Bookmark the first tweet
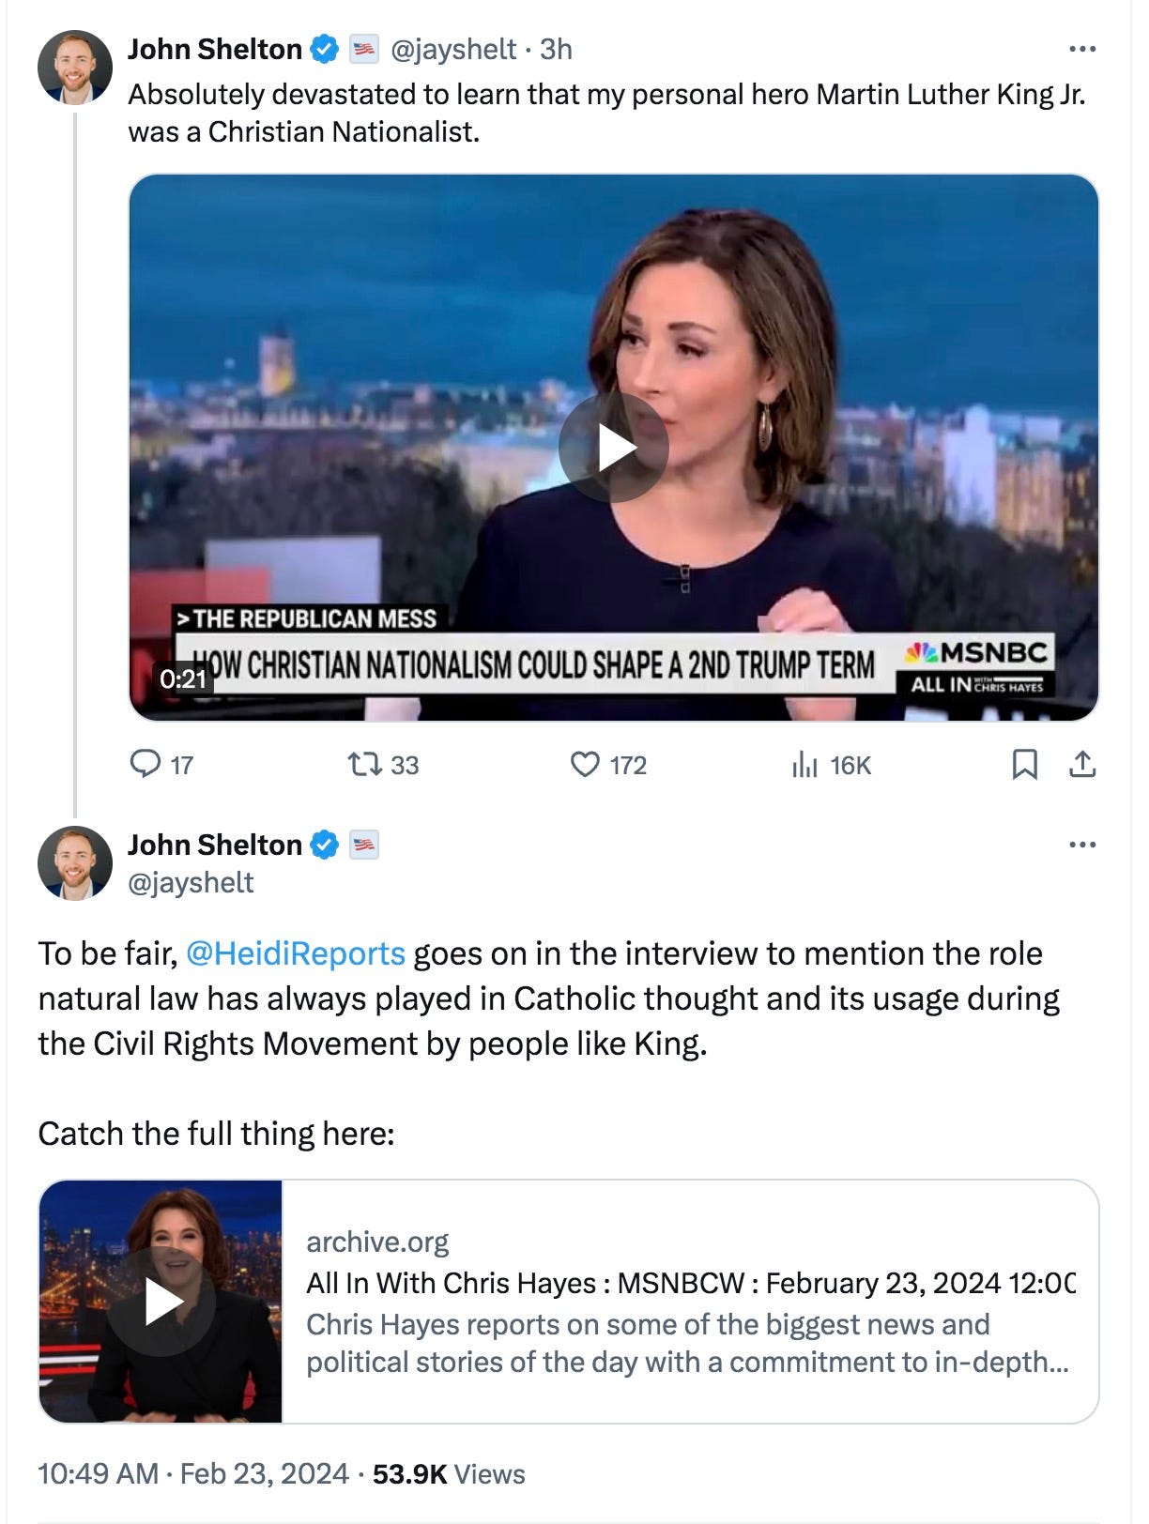Viewport: 1149px width, 1524px height. pyautogui.click(x=1025, y=765)
